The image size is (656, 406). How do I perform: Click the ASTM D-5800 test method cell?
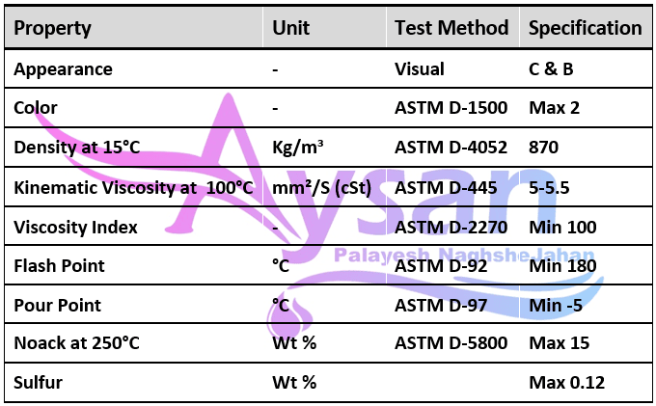point(451,343)
